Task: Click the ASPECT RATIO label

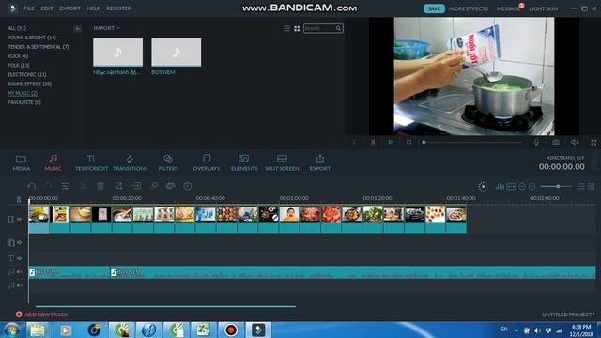Action: [x=565, y=158]
